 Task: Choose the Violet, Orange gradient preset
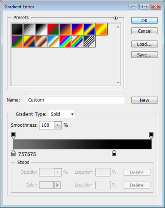(65, 29)
